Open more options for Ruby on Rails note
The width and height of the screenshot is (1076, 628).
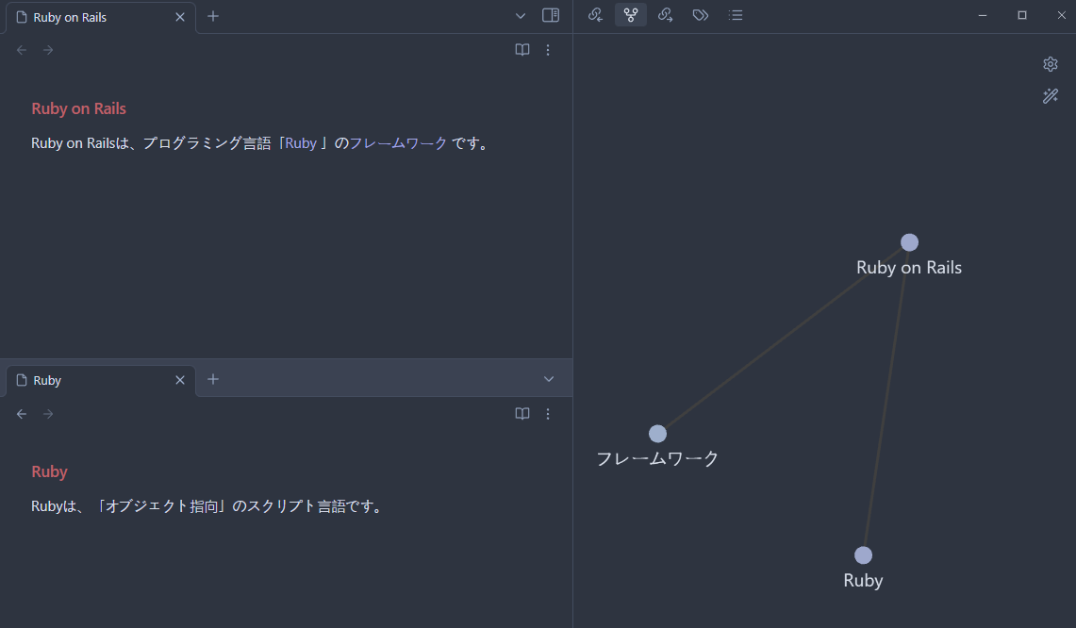point(548,50)
